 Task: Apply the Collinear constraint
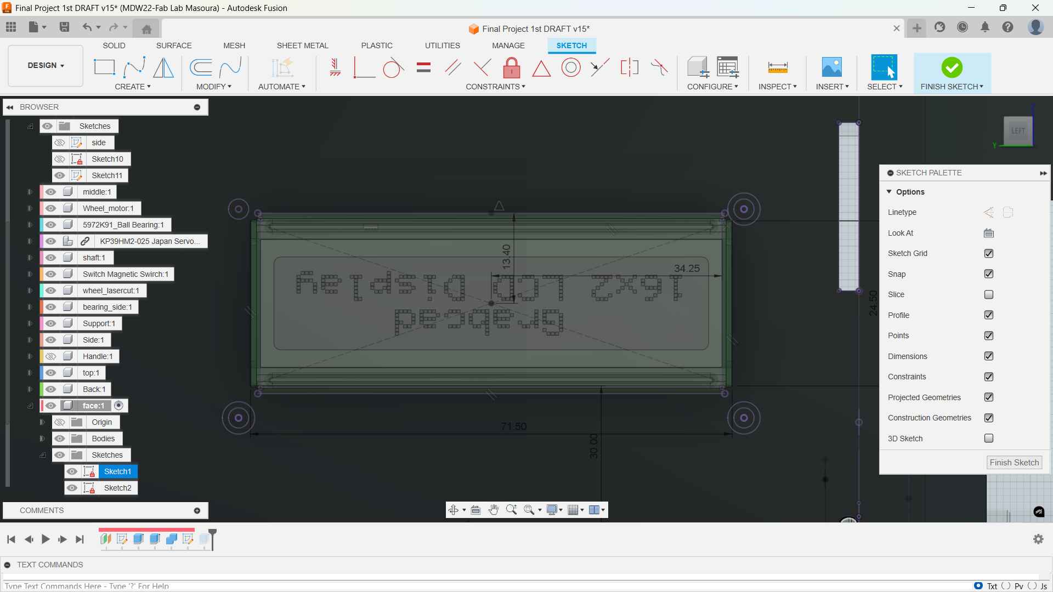click(600, 67)
